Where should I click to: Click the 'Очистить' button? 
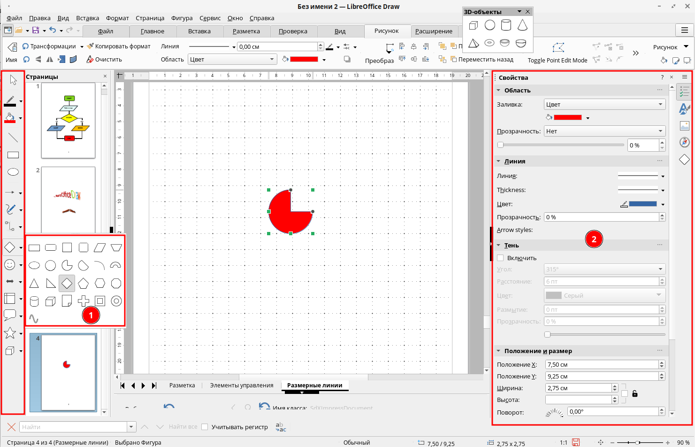[104, 59]
